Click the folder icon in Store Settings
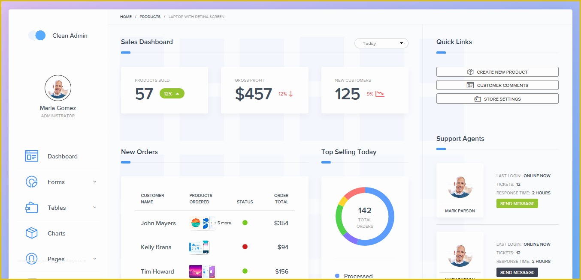 pos(477,99)
